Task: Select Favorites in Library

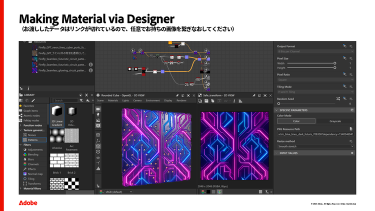Action: point(28,105)
